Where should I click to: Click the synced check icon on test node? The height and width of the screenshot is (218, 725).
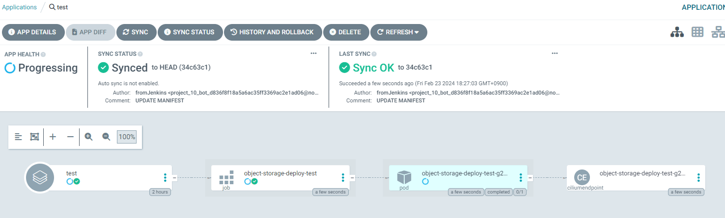coord(77,181)
